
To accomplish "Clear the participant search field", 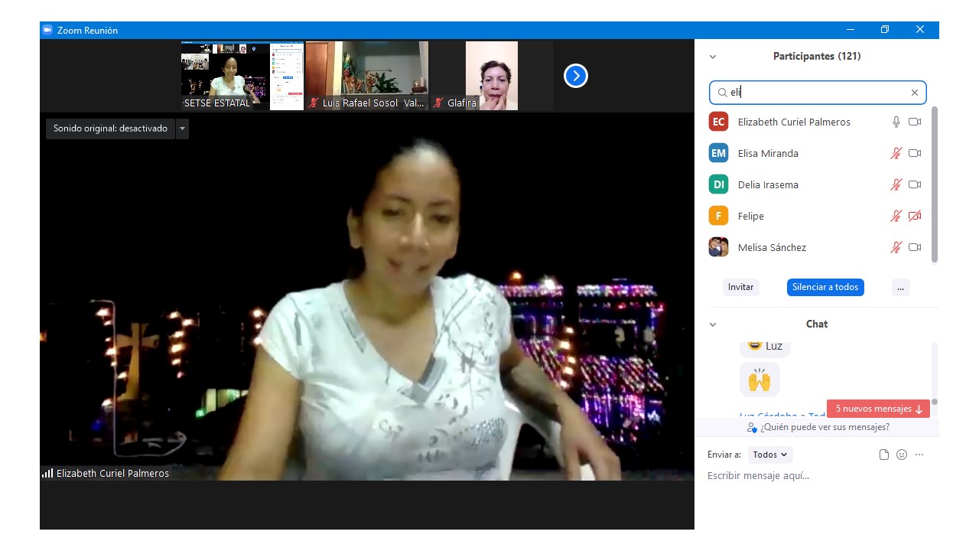I will 914,93.
